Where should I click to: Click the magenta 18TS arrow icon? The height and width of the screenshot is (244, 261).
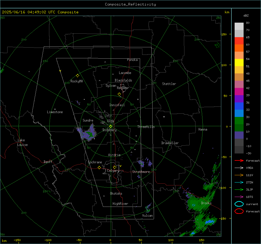[x=239, y=197]
